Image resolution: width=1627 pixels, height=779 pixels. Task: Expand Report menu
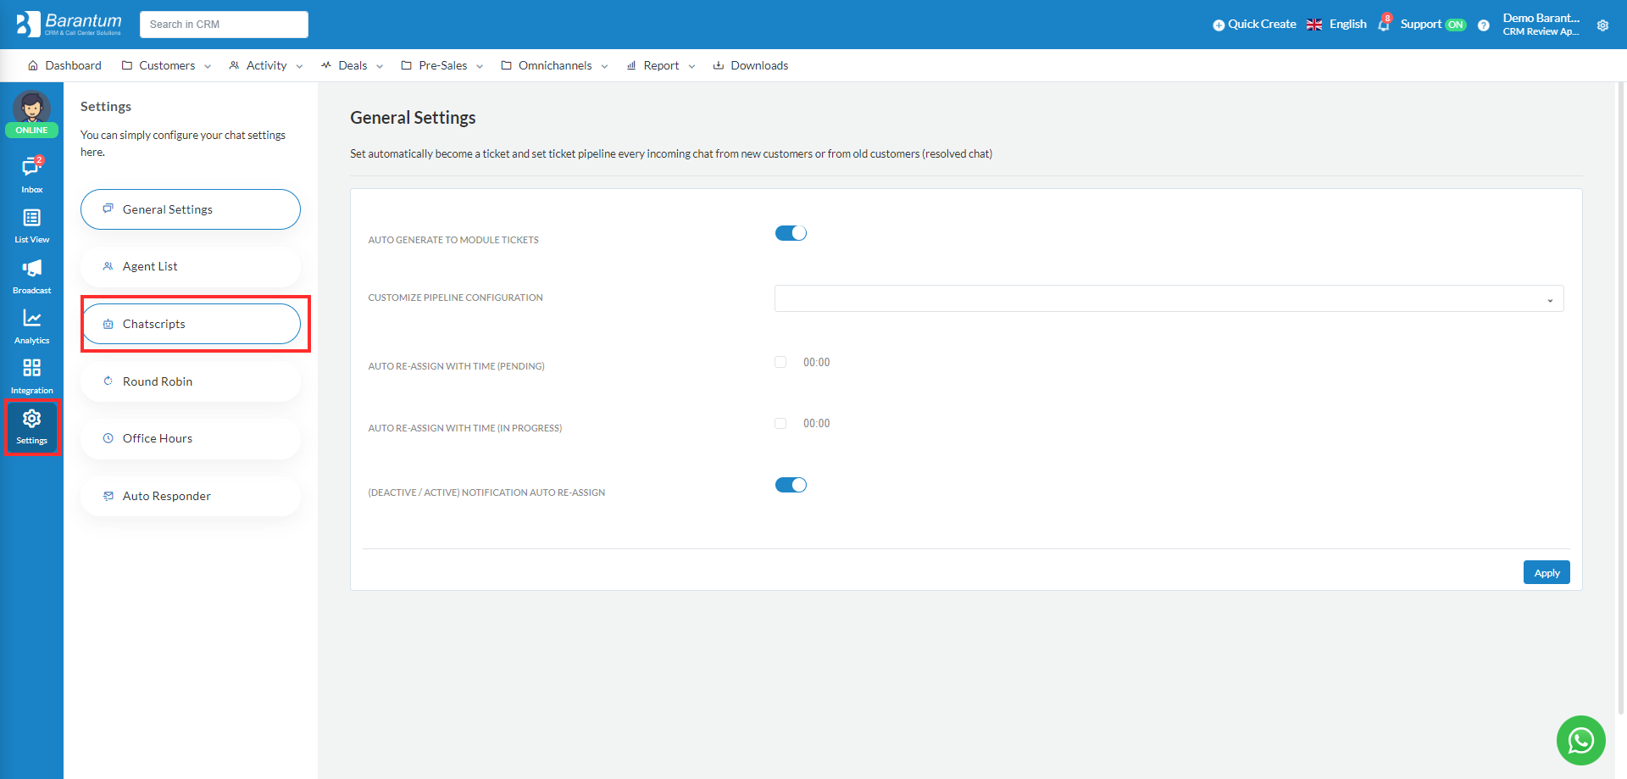click(x=661, y=65)
